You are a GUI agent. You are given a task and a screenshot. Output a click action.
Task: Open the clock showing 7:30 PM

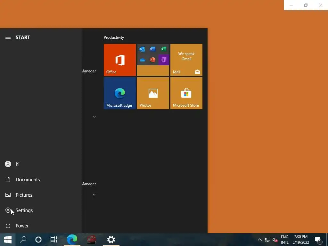click(x=300, y=240)
